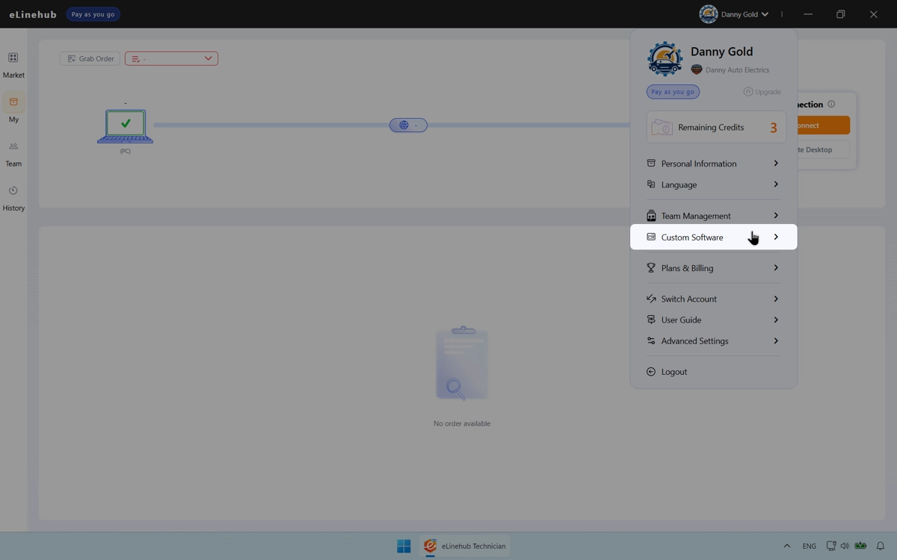This screenshot has width=897, height=560.
Task: Click the large profile logo in account panel
Action: pyautogui.click(x=665, y=59)
